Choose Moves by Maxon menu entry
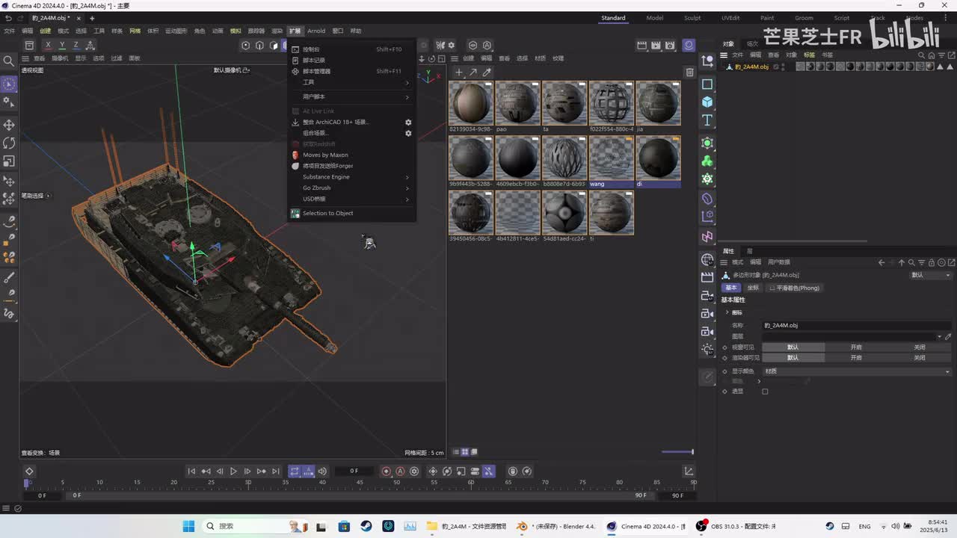957x538 pixels. [x=325, y=155]
